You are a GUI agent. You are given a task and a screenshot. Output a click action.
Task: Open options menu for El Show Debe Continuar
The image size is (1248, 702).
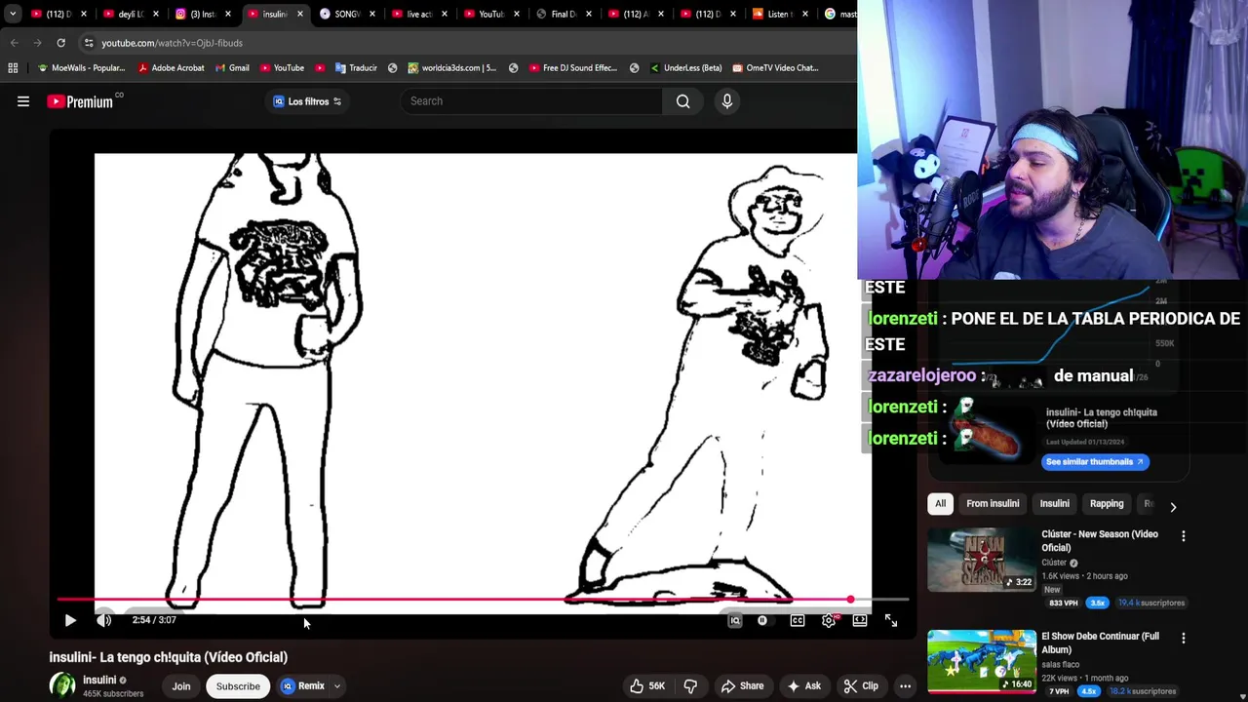pyautogui.click(x=1184, y=639)
